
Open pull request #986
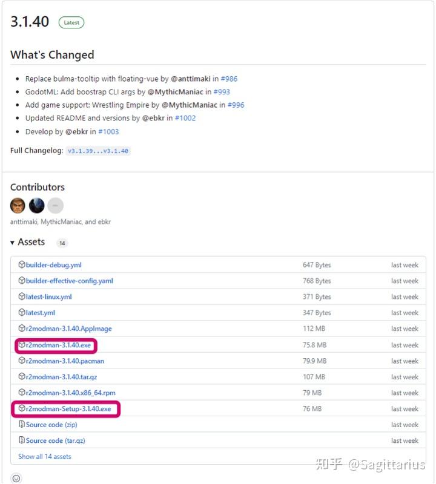click(x=229, y=79)
